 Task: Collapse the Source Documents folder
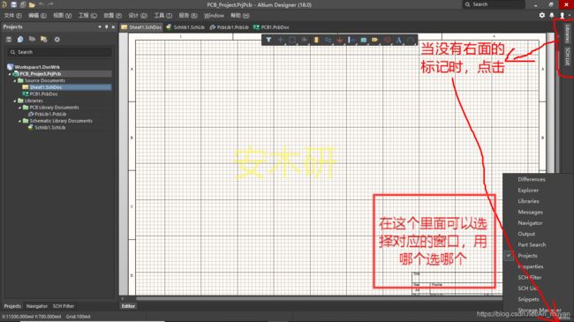click(x=15, y=80)
